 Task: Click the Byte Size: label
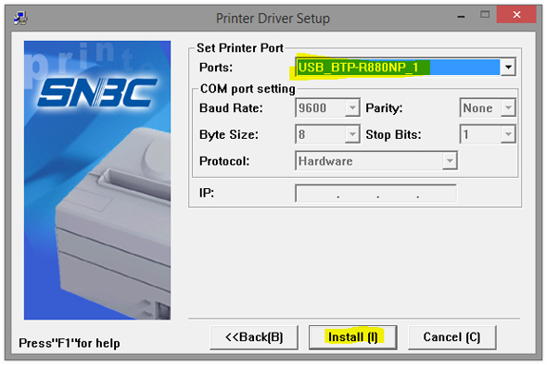229,135
